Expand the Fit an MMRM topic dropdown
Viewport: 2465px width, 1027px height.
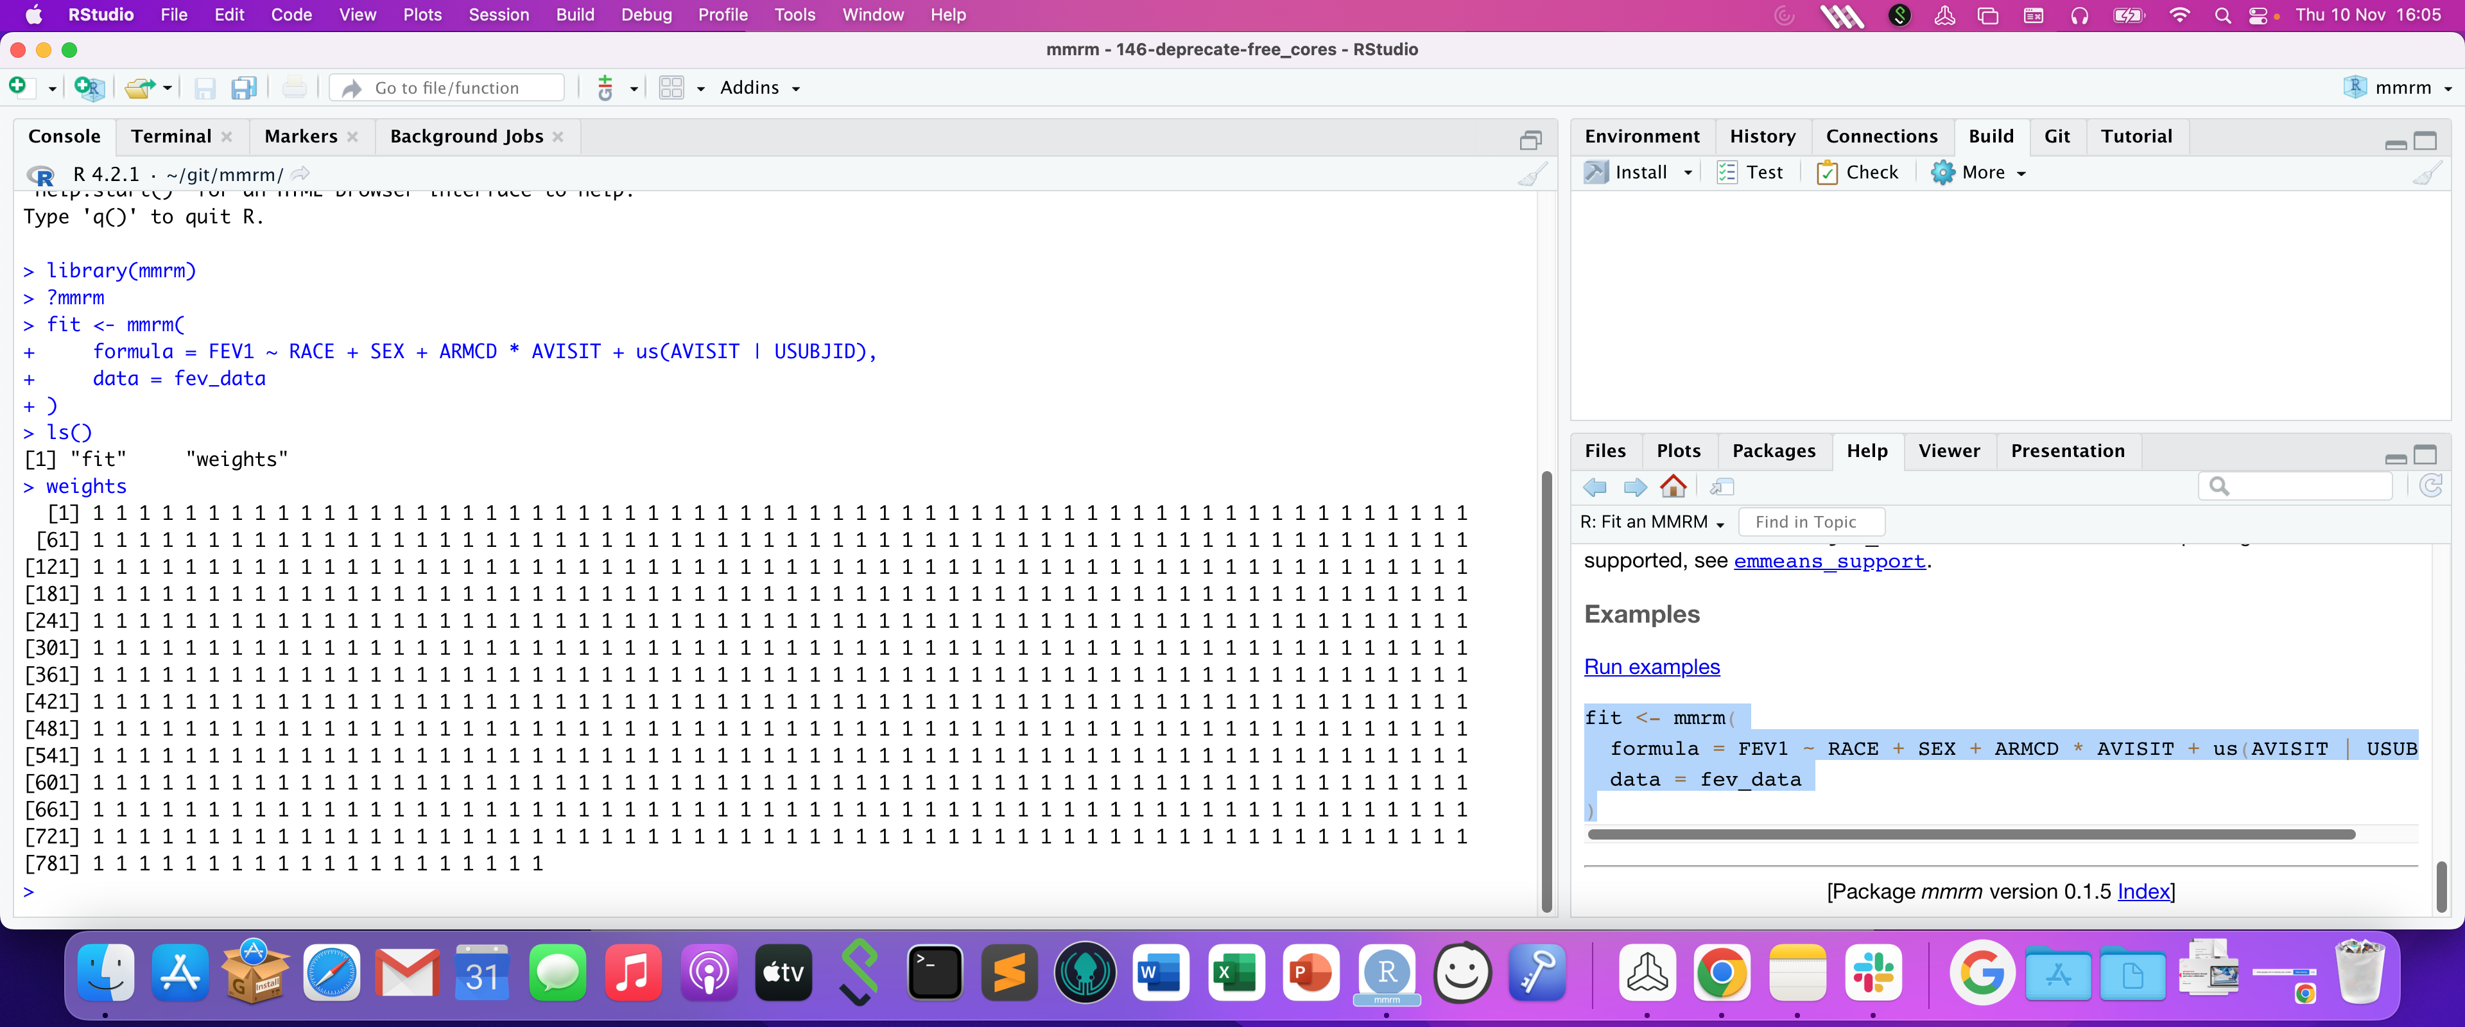1652,522
